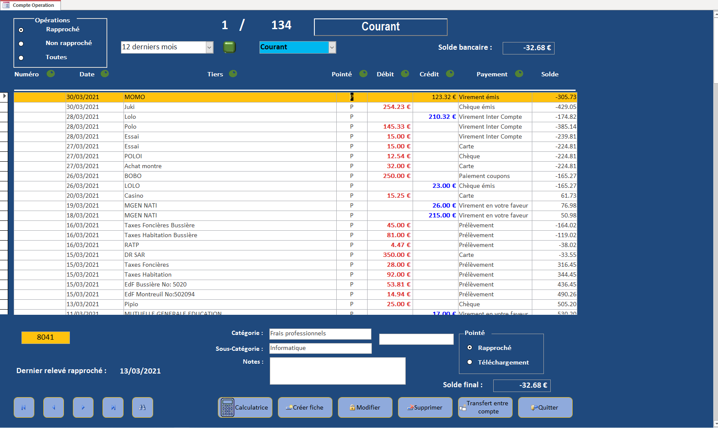Click the Taxes Foncières Bussière cell

pos(230,225)
